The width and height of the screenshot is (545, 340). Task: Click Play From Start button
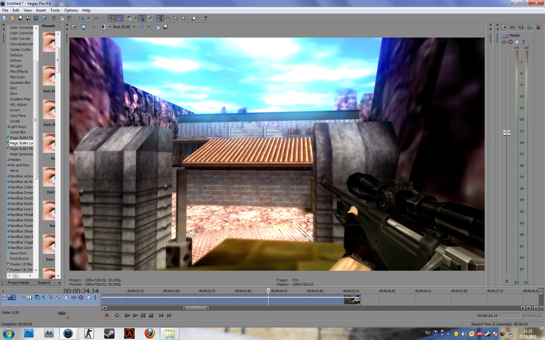[x=127, y=315]
